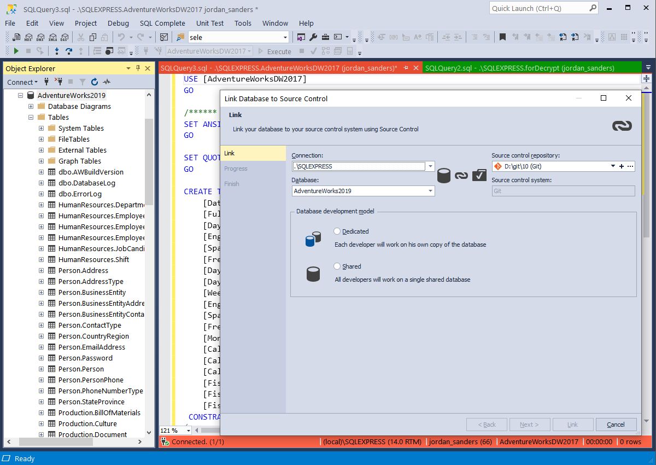Image resolution: width=656 pixels, height=465 pixels.
Task: Open the Database dropdown in the dialog
Action: pos(430,191)
